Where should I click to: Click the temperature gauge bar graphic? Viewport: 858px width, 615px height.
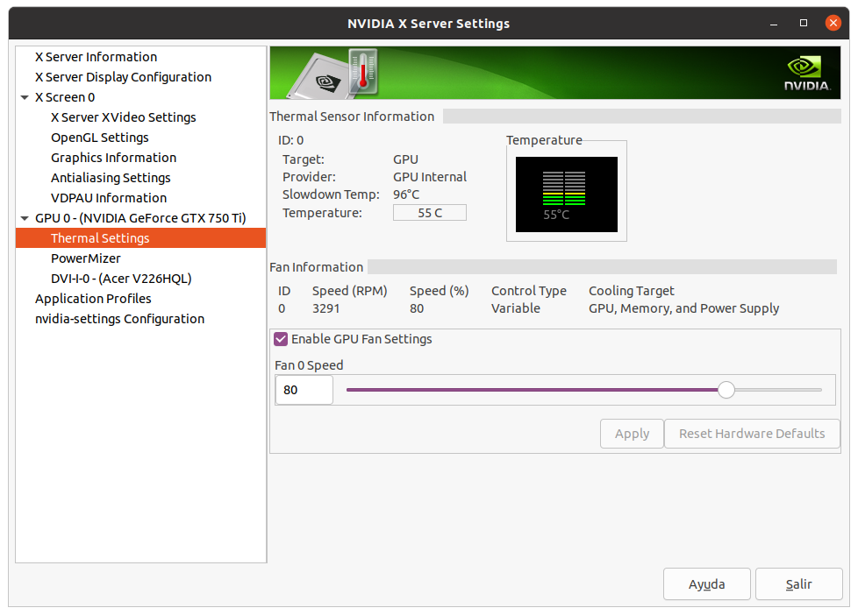pos(563,188)
